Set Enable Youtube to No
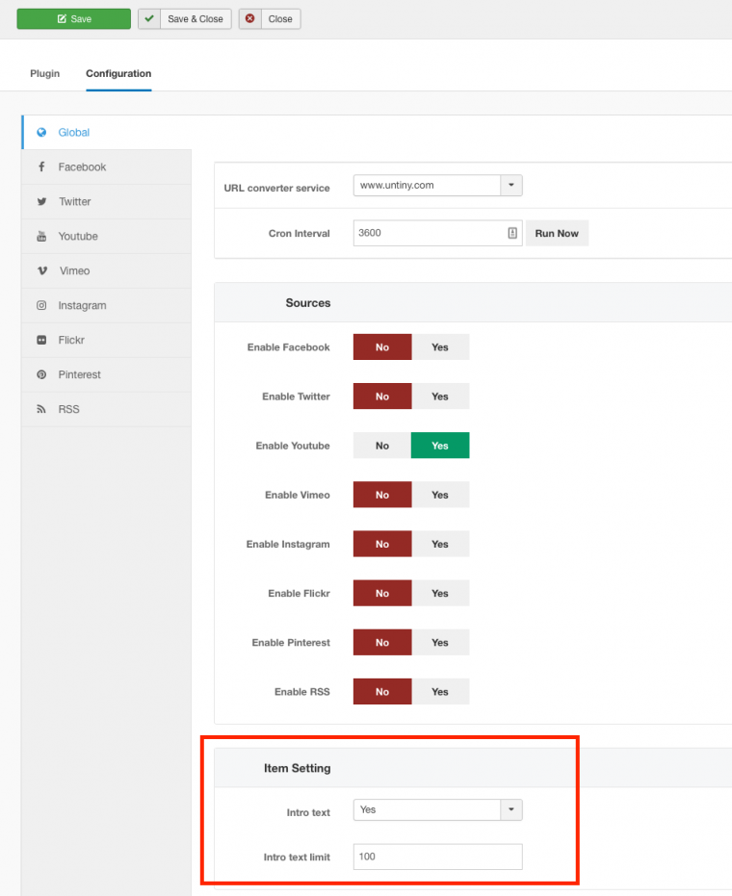The width and height of the screenshot is (732, 896). (382, 446)
